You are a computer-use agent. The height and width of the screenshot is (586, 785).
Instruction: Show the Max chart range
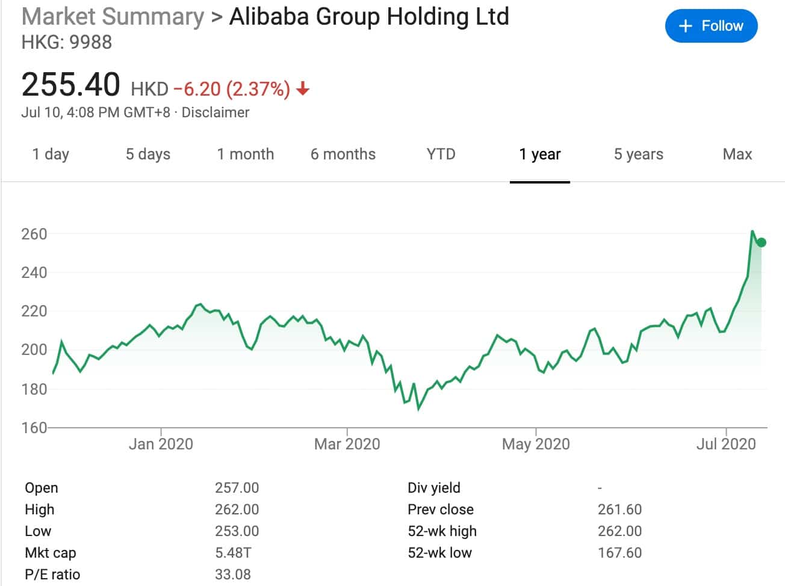point(736,154)
